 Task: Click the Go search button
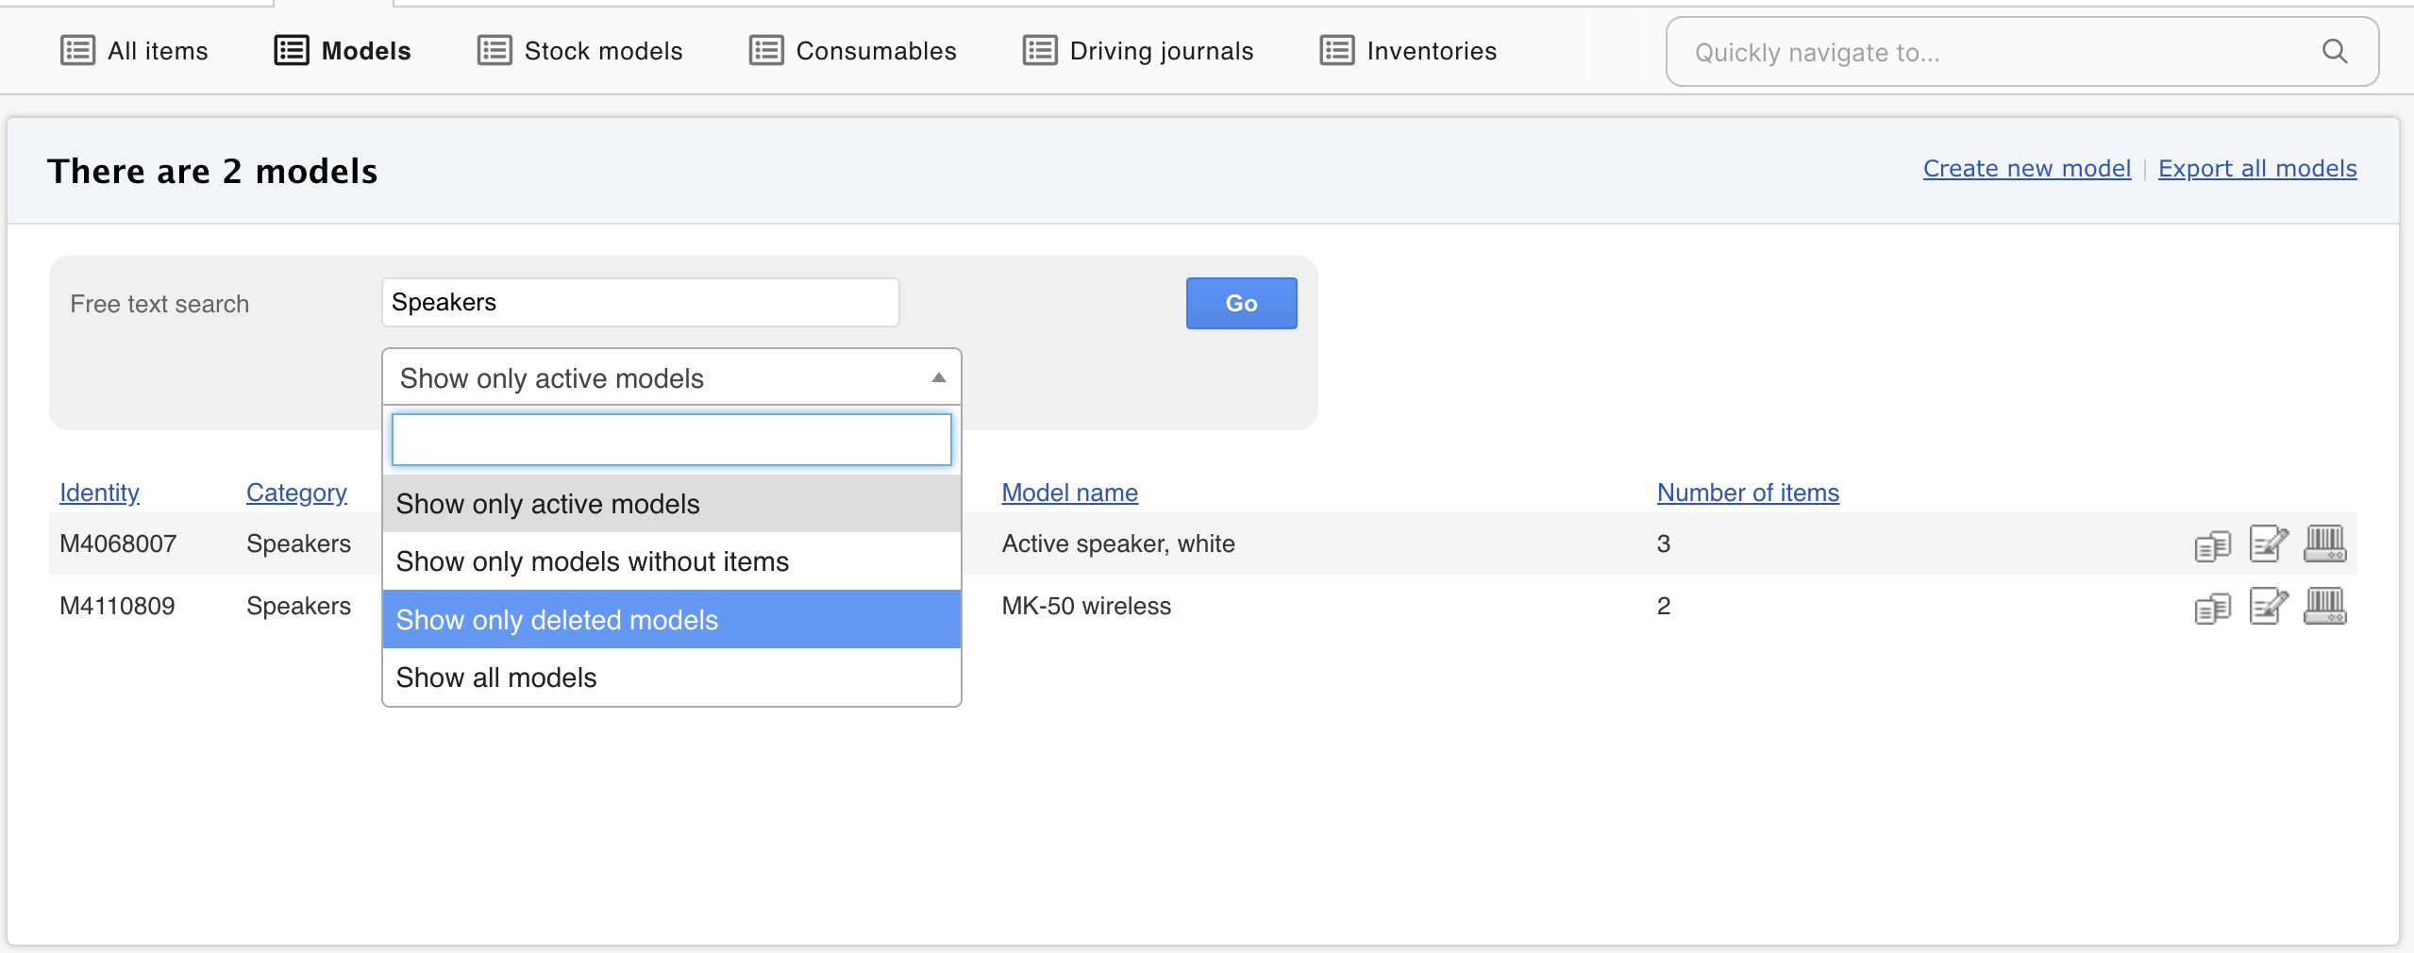[1241, 303]
